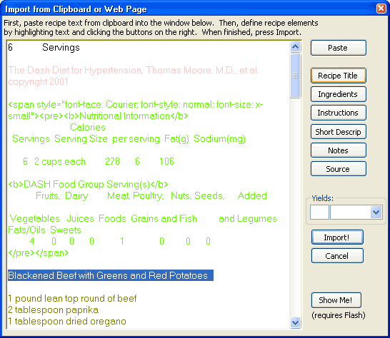The height and width of the screenshot is (338, 390).
Task: Click the pink Dash Diet source text
Action: pos(134,76)
